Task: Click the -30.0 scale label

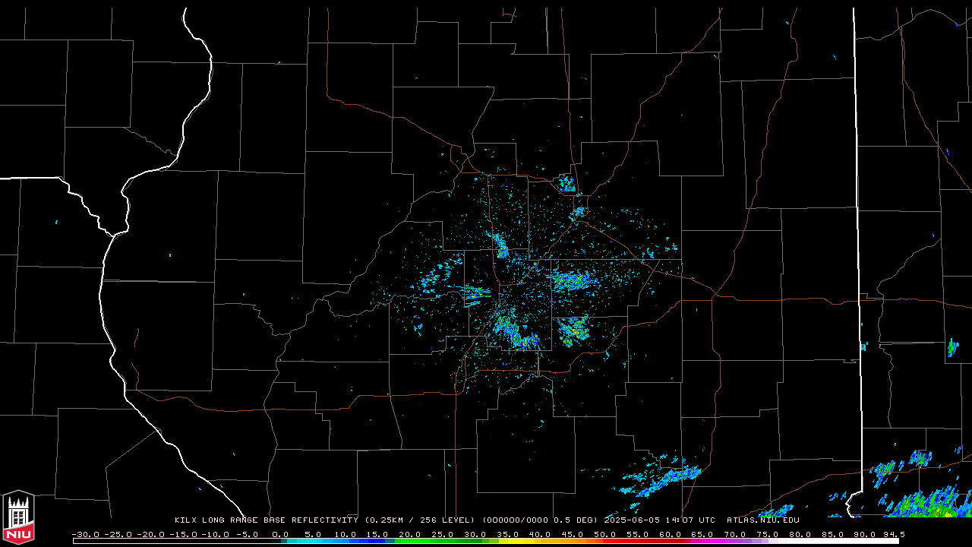Action: [x=86, y=535]
